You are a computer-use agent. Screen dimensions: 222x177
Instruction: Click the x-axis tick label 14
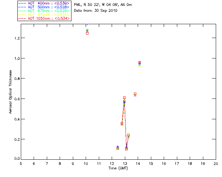[x=138, y=164]
